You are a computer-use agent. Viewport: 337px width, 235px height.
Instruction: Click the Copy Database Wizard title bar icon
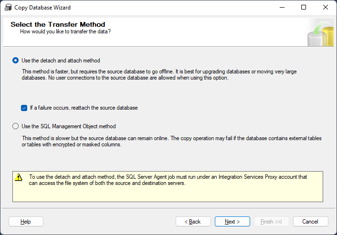[x=8, y=8]
